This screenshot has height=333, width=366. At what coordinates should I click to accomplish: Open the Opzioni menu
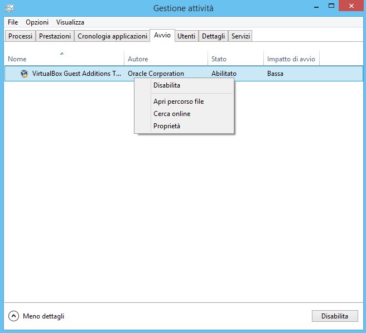[x=37, y=22]
